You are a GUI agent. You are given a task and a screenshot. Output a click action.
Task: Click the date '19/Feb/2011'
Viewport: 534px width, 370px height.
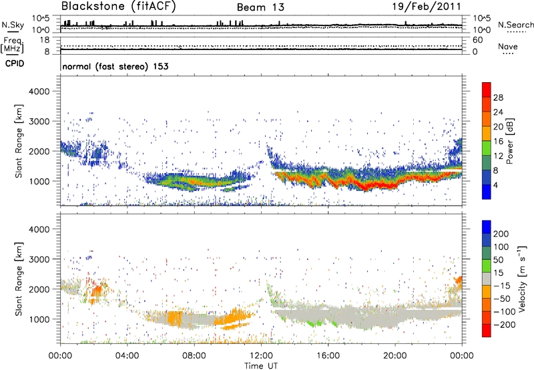[427, 7]
